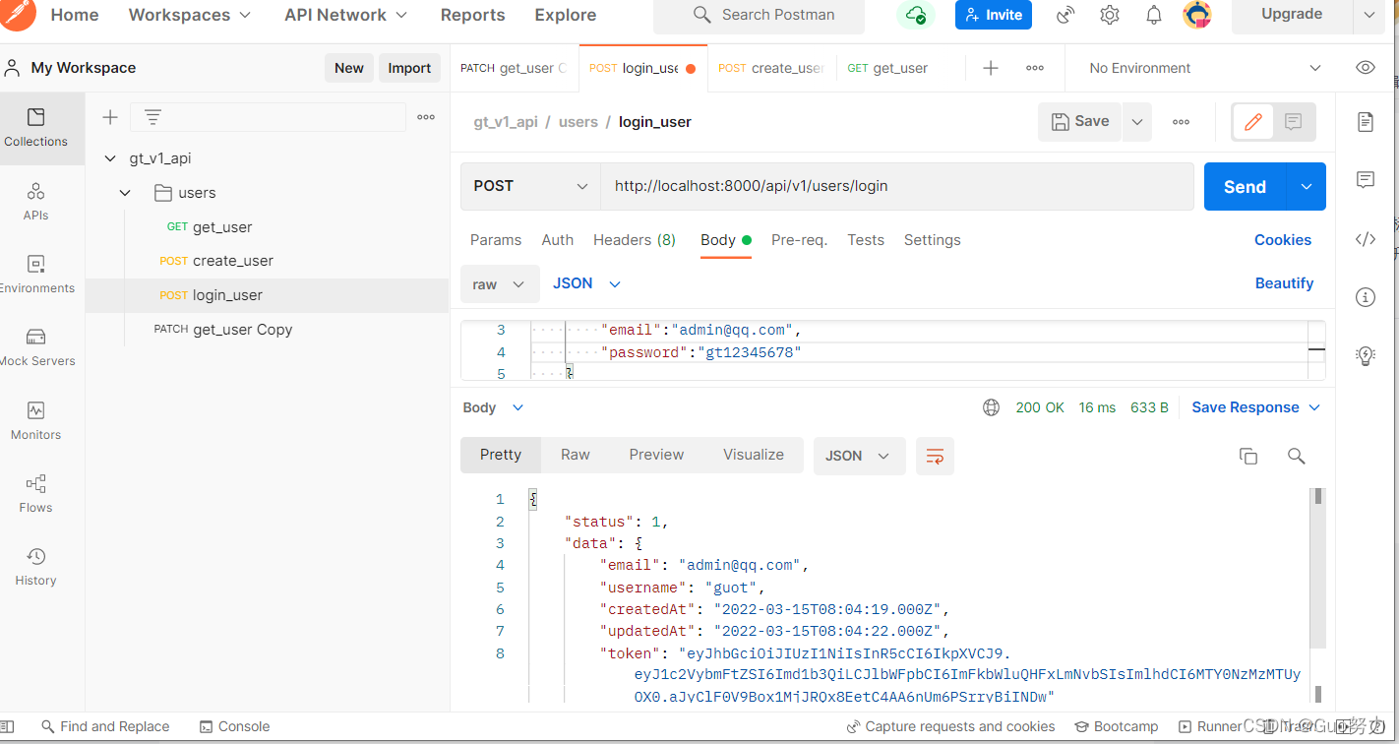The width and height of the screenshot is (1399, 744).
Task: Collapse users folder
Action: (x=125, y=193)
